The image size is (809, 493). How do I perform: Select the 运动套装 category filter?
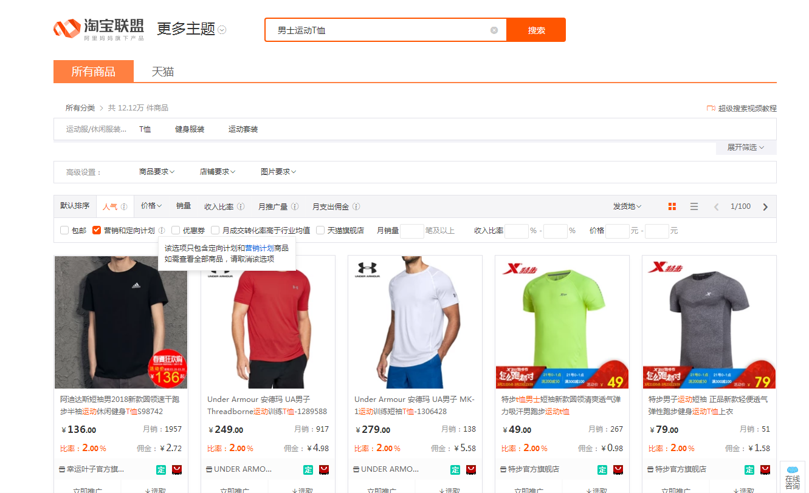pyautogui.click(x=243, y=129)
